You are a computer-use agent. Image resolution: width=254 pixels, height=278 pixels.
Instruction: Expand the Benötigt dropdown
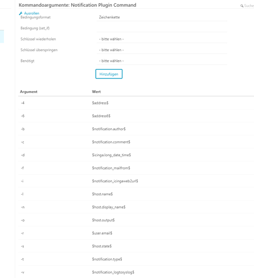pyautogui.click(x=162, y=61)
